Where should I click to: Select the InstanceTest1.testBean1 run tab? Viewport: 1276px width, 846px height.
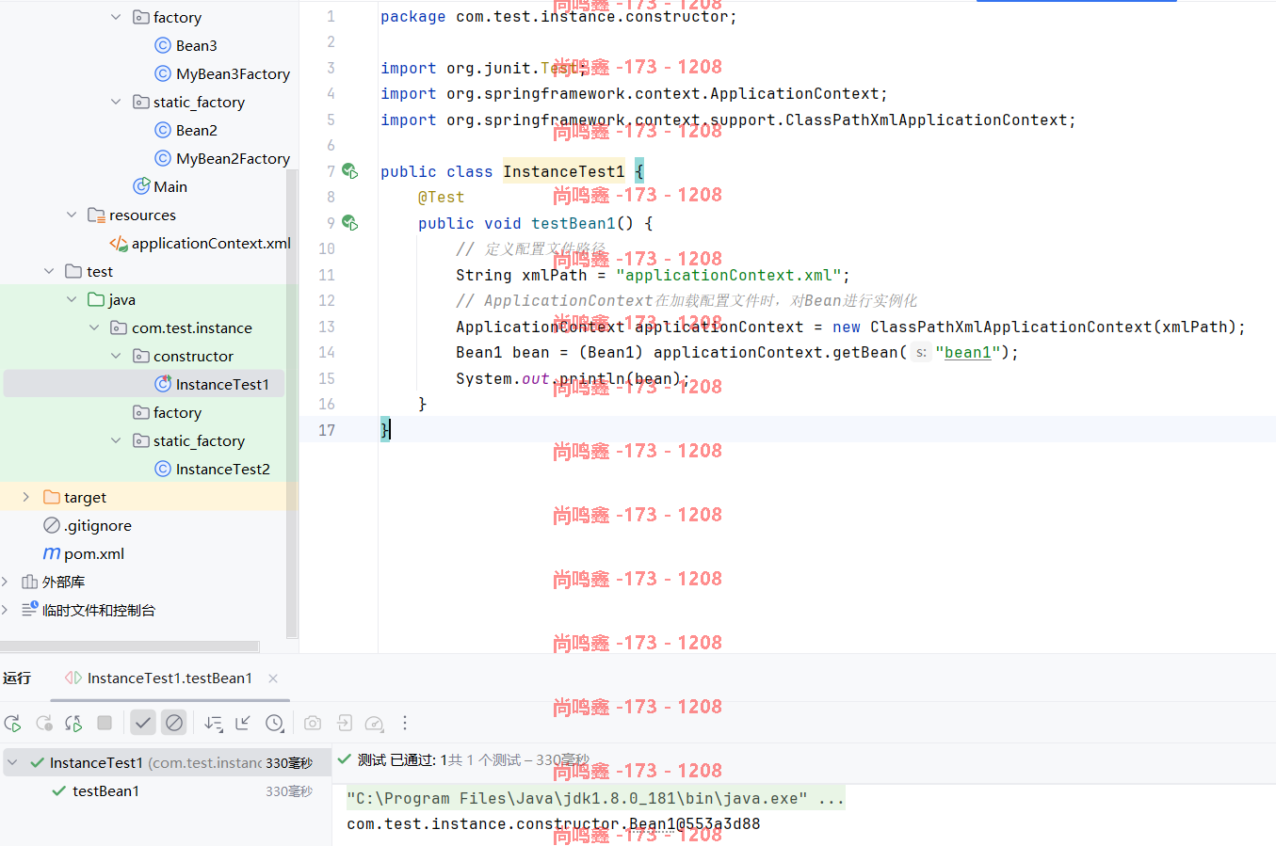(170, 678)
